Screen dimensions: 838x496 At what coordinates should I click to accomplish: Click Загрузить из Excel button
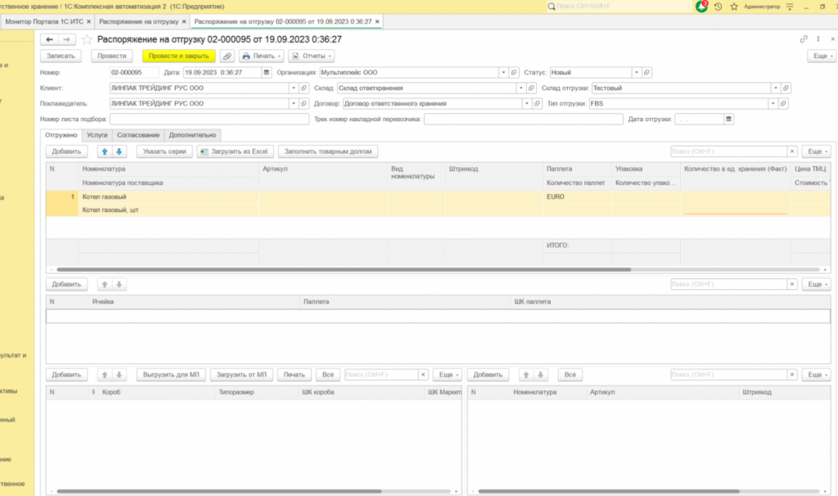[235, 151]
